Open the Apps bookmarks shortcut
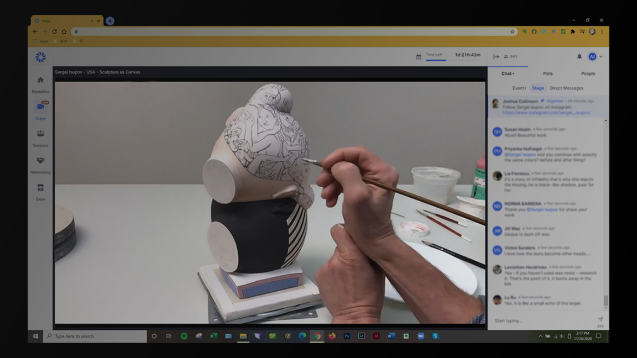637x358 pixels. [40, 41]
